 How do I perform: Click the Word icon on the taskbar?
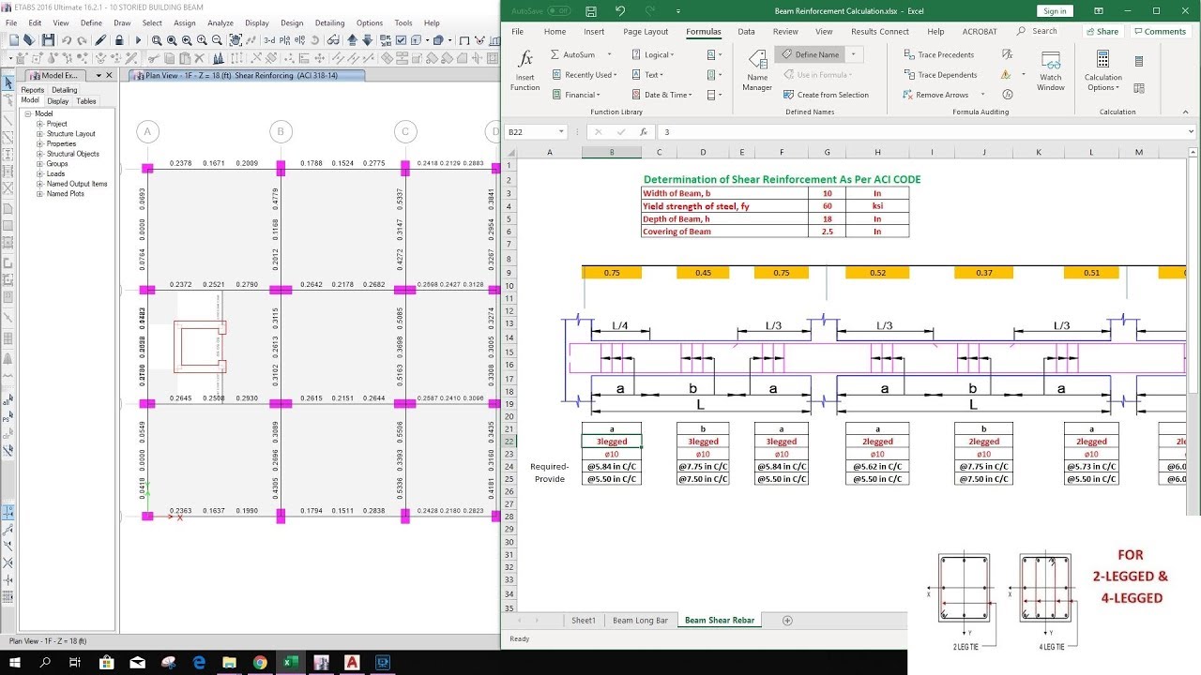click(x=322, y=663)
